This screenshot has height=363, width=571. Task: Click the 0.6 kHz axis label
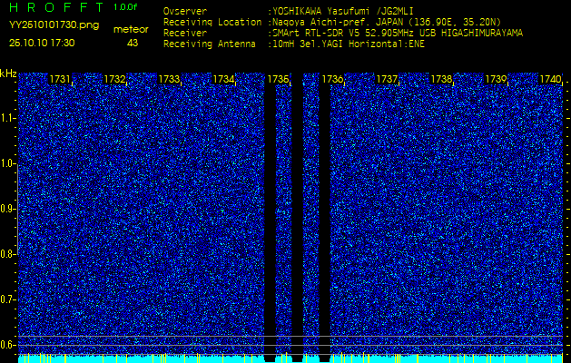6,345
